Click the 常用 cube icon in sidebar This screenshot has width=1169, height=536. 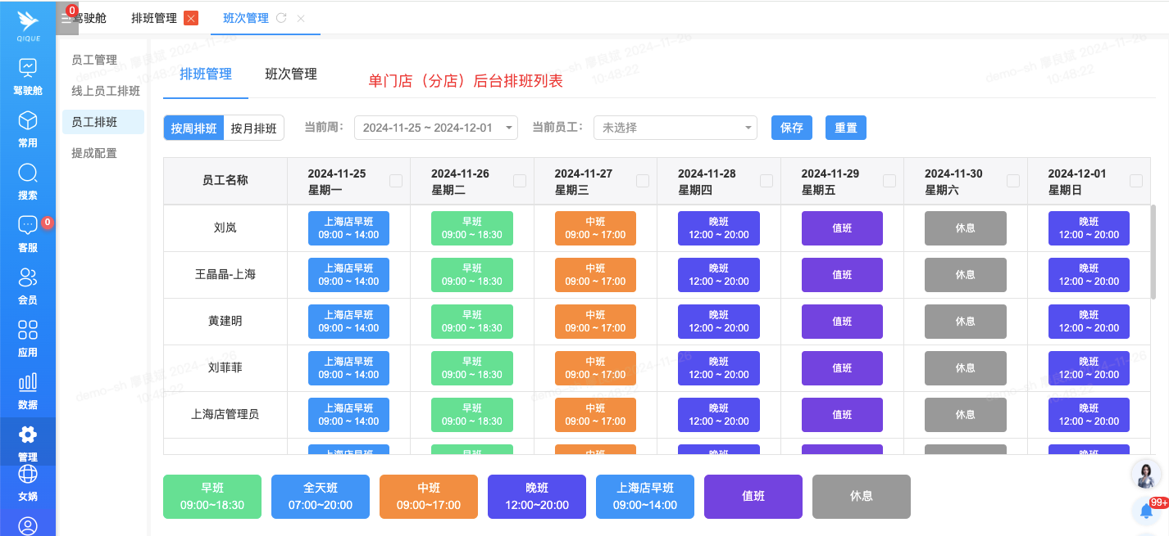point(28,121)
